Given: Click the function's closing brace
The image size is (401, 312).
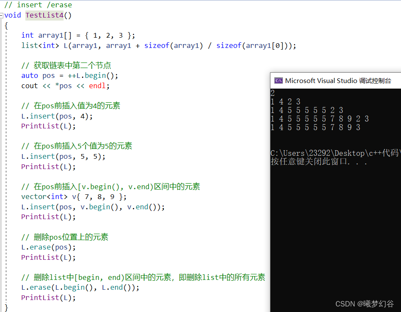Looking at the screenshot, I should click(x=6, y=308).
